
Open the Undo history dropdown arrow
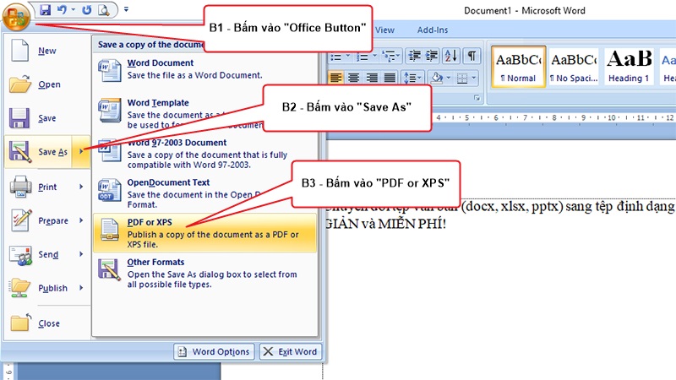tap(73, 9)
